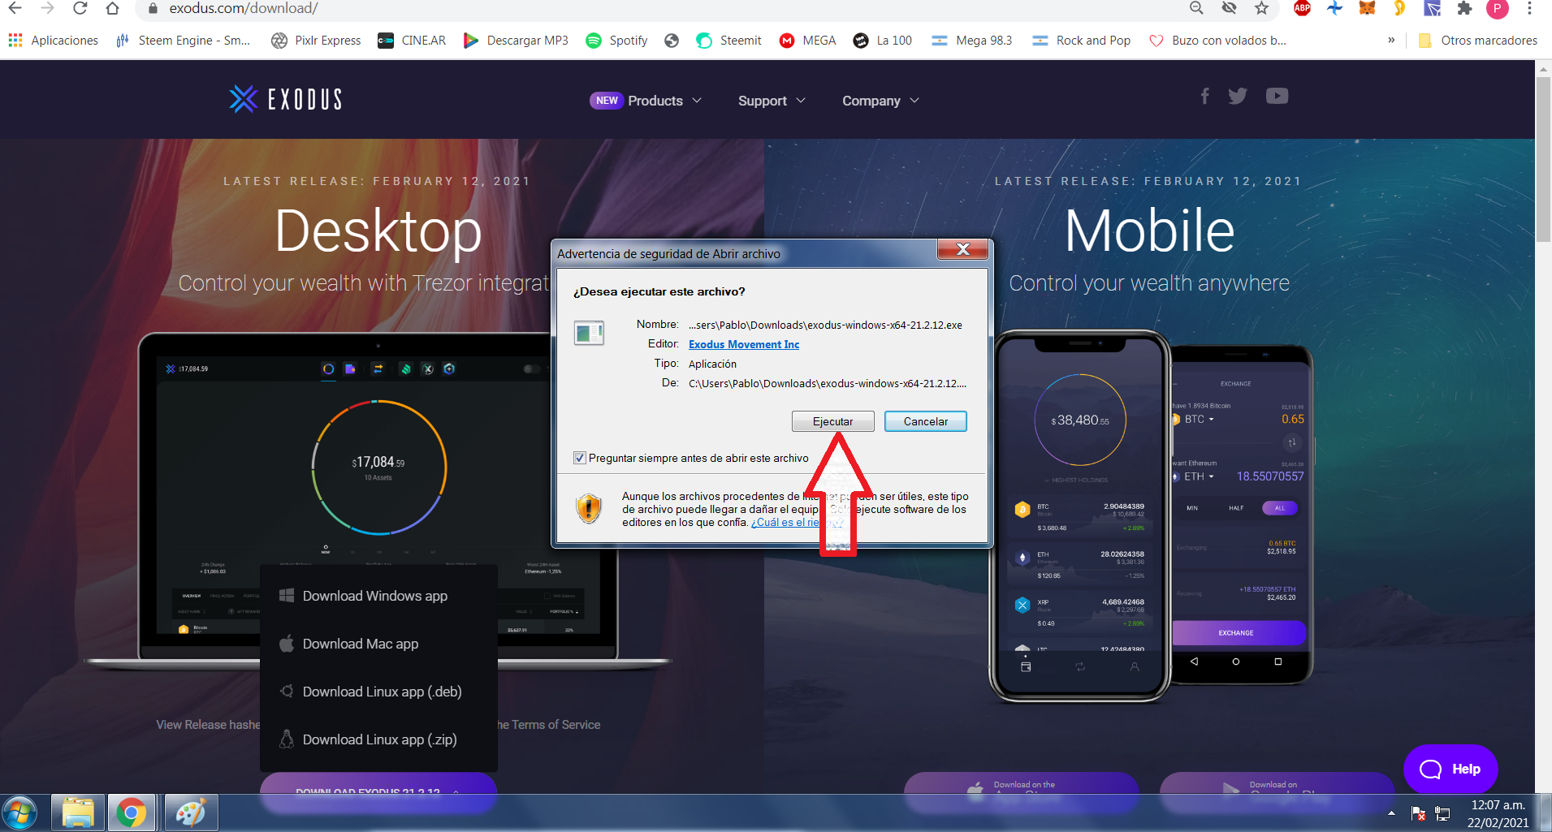Open the MEGA bookmark
The height and width of the screenshot is (832, 1552).
click(808, 41)
